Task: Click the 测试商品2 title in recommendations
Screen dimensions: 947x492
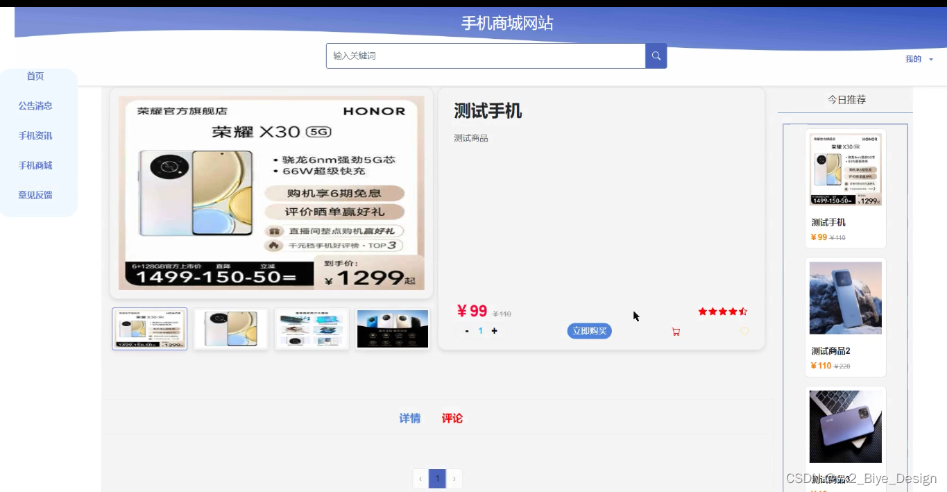Action: click(830, 351)
